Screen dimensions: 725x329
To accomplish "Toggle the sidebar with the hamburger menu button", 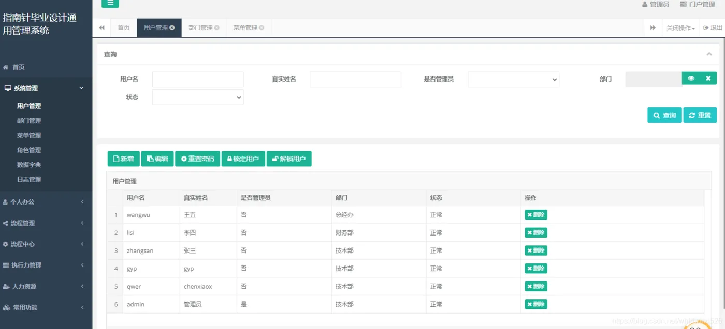I will point(110,3).
